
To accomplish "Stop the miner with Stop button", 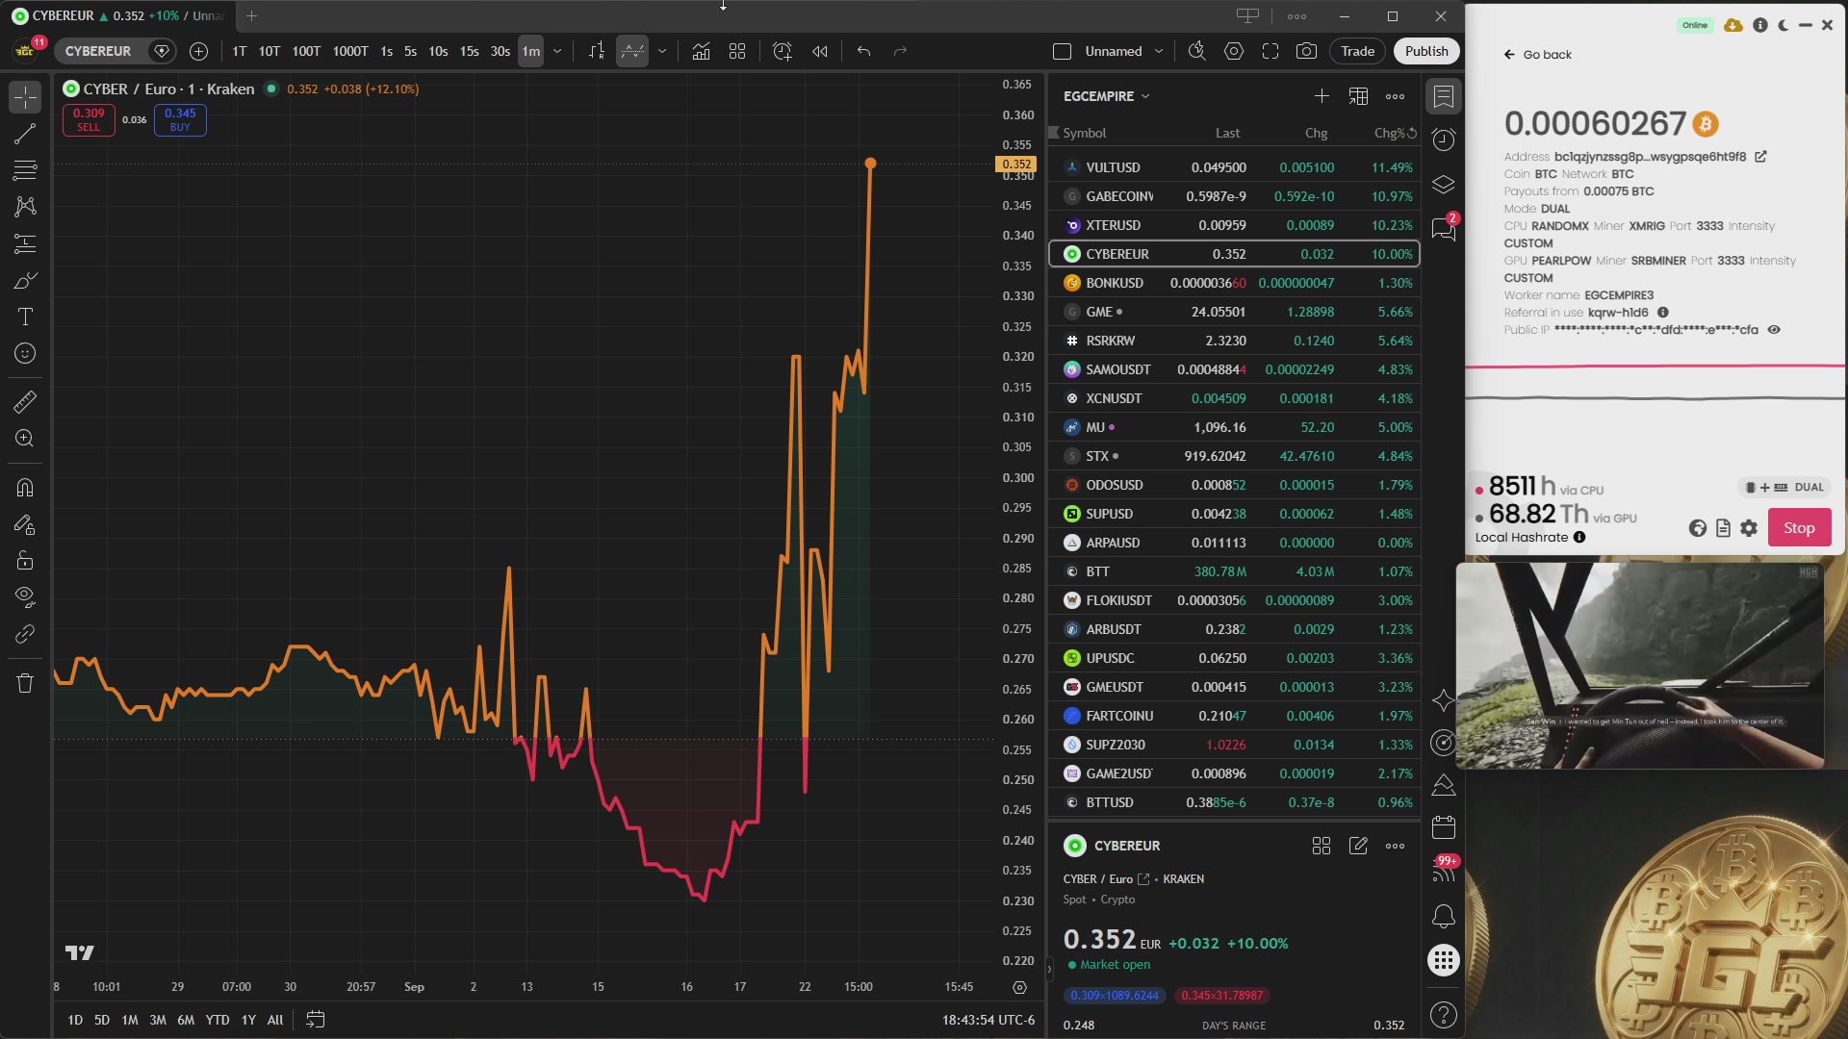I will click(1799, 527).
